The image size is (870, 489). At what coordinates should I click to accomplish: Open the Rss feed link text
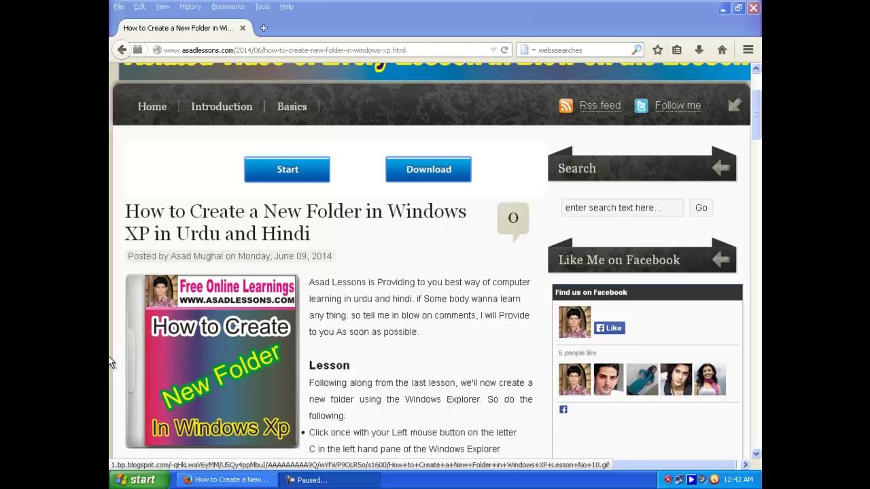click(600, 105)
